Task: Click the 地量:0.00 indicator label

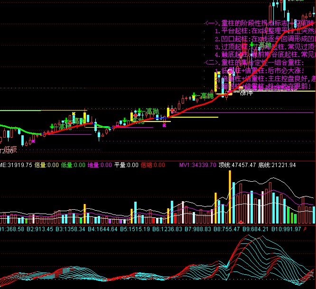Action: coord(100,165)
